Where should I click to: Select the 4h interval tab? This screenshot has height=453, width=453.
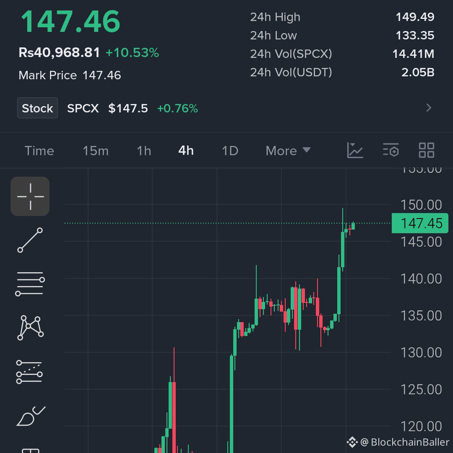186,151
